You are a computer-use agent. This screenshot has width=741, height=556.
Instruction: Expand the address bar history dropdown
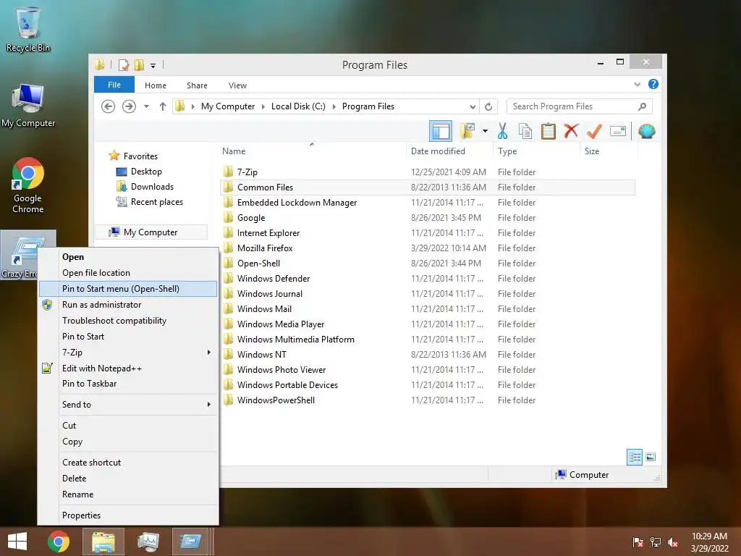(473, 106)
